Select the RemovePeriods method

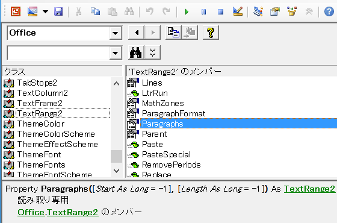tap(172, 165)
